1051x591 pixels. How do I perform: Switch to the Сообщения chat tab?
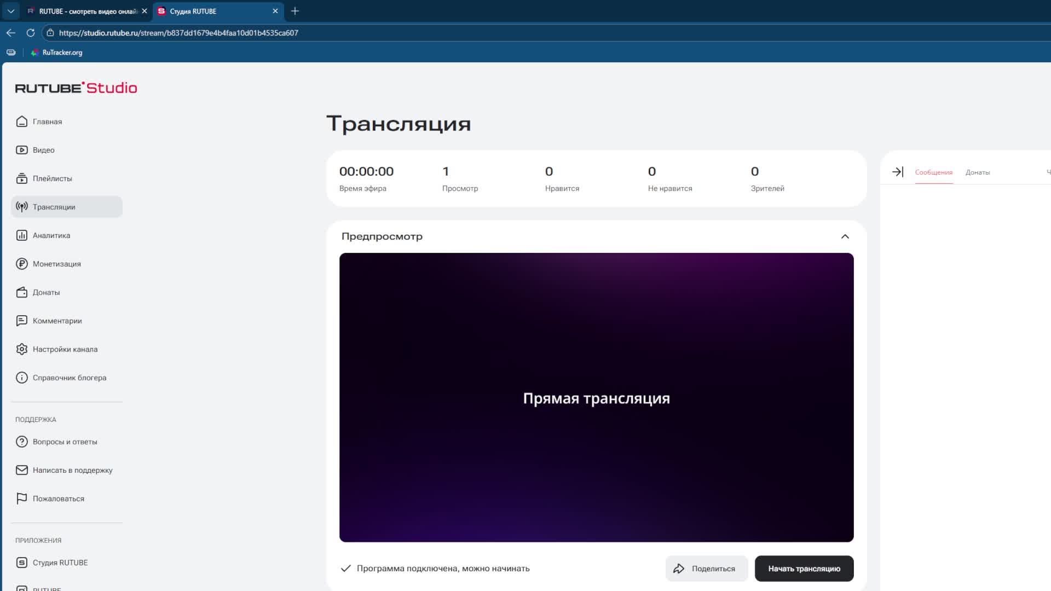point(933,172)
